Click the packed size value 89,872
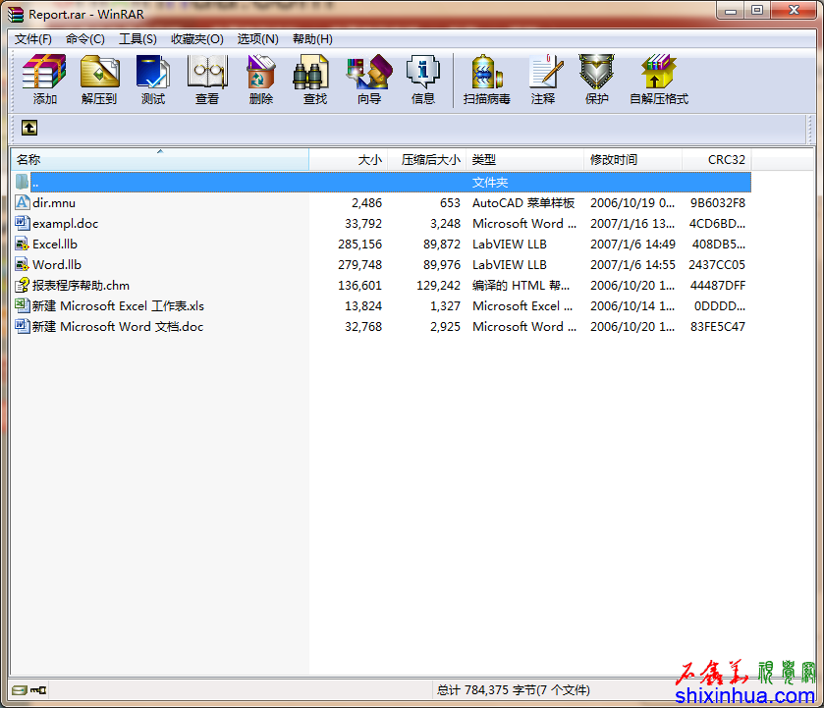Screen dimensions: 824x708 [442, 244]
